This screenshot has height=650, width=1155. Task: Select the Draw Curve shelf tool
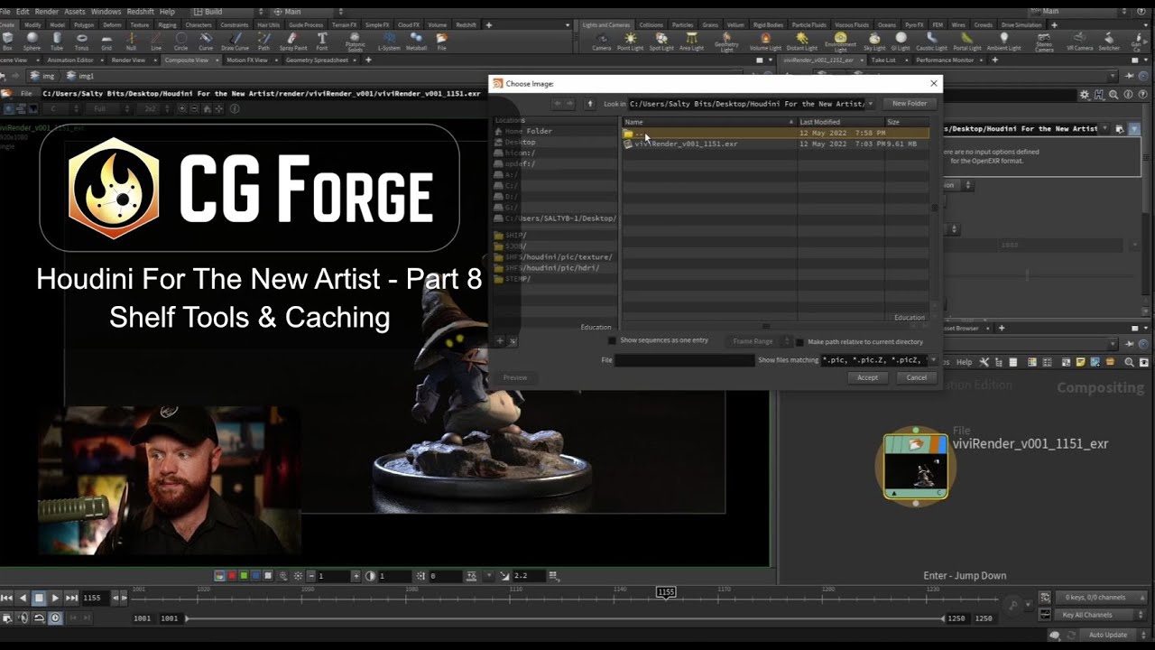[x=235, y=42]
